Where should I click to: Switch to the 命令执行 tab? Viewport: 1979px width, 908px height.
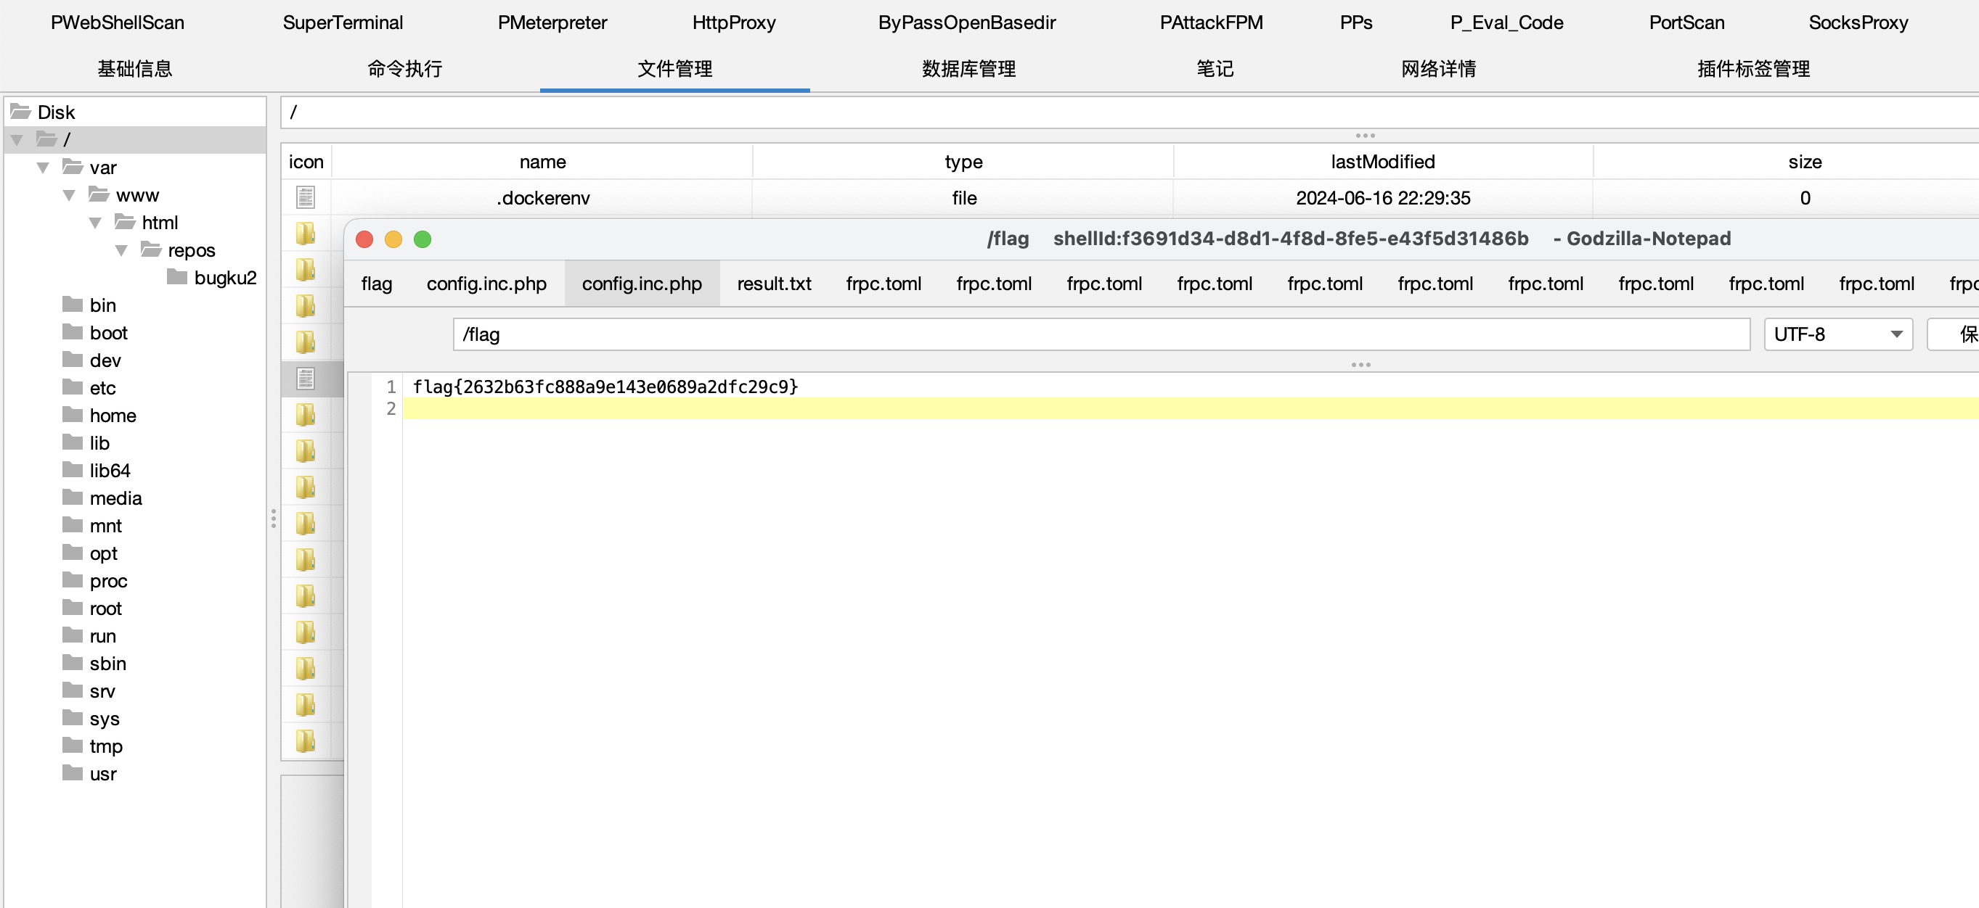405,69
